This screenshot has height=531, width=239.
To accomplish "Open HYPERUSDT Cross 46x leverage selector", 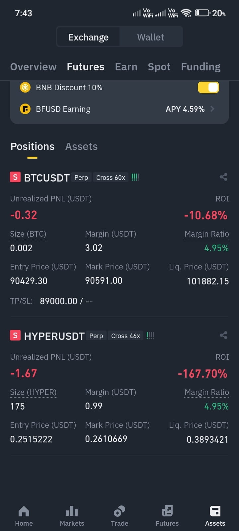I will pos(125,336).
